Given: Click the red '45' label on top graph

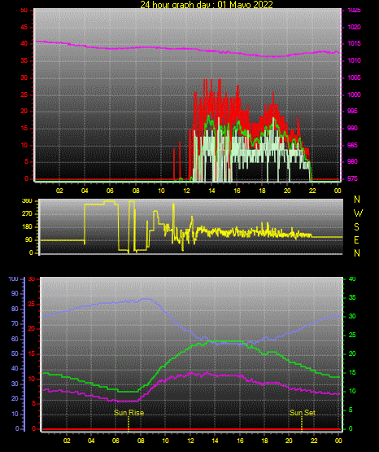Looking at the screenshot, I should coord(24,28).
